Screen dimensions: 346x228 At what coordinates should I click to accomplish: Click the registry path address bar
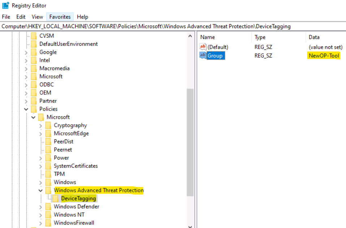pyautogui.click(x=173, y=26)
